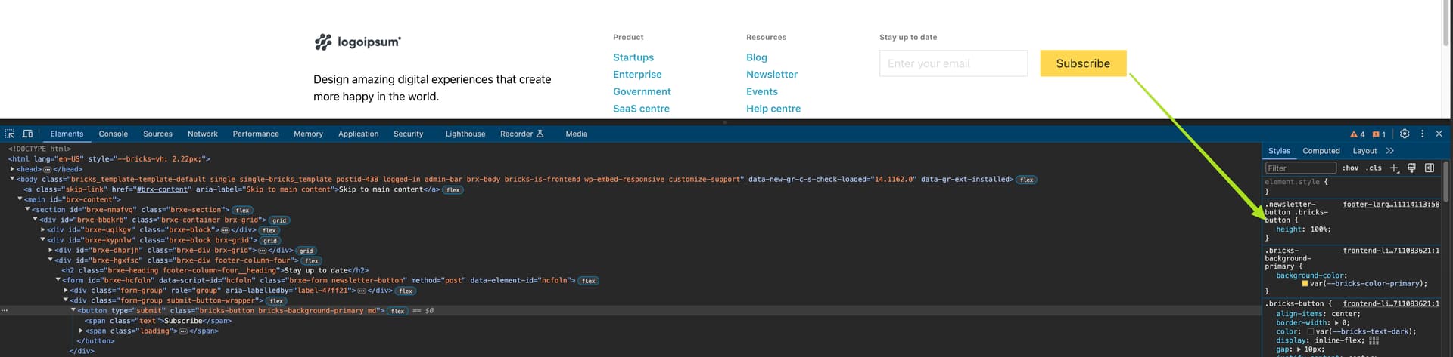Viewport: 1453px width, 357px height.
Task: Open the Enterprise footer link
Action: 637,75
